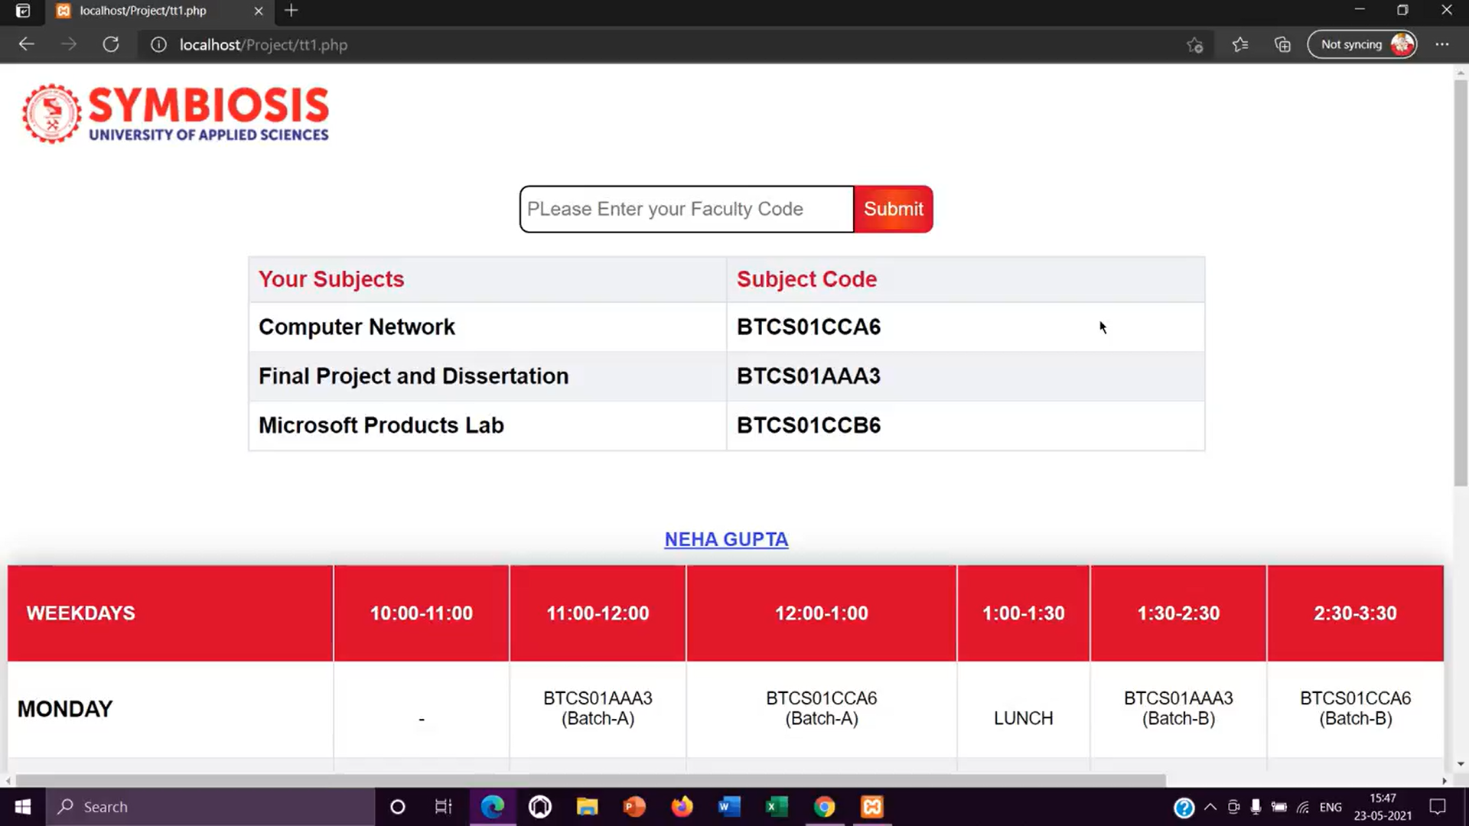Open the Edge settings ellipsis menu
This screenshot has height=826, width=1469.
(1442, 44)
